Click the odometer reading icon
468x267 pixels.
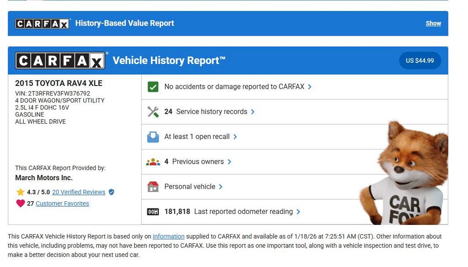pos(153,212)
